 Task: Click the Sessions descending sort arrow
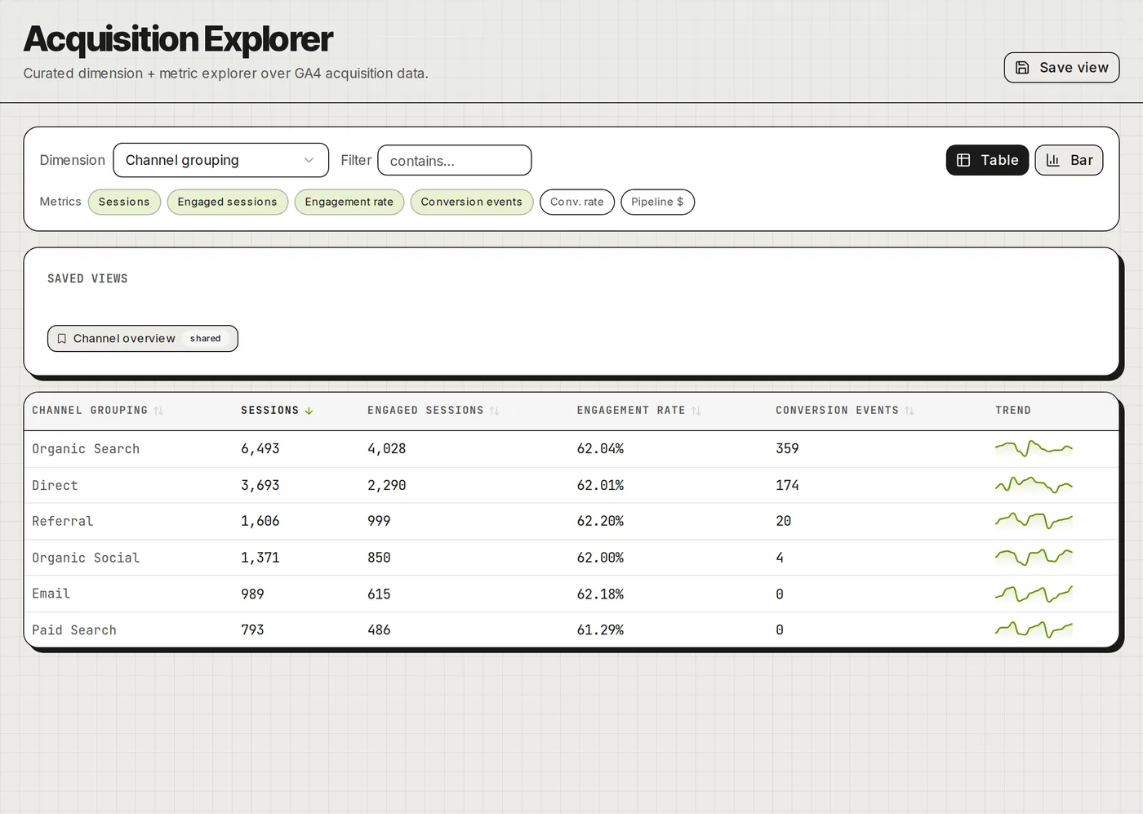[x=309, y=411]
